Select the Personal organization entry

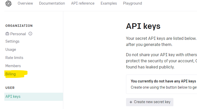[18, 34]
